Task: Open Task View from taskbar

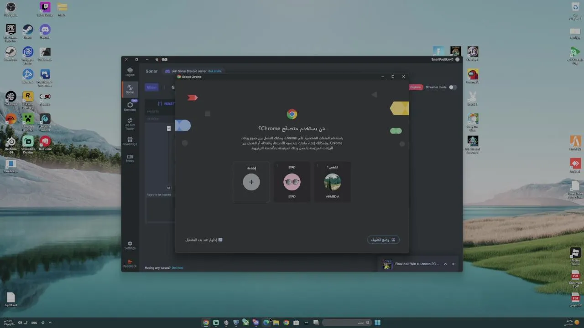Action: (x=316, y=323)
